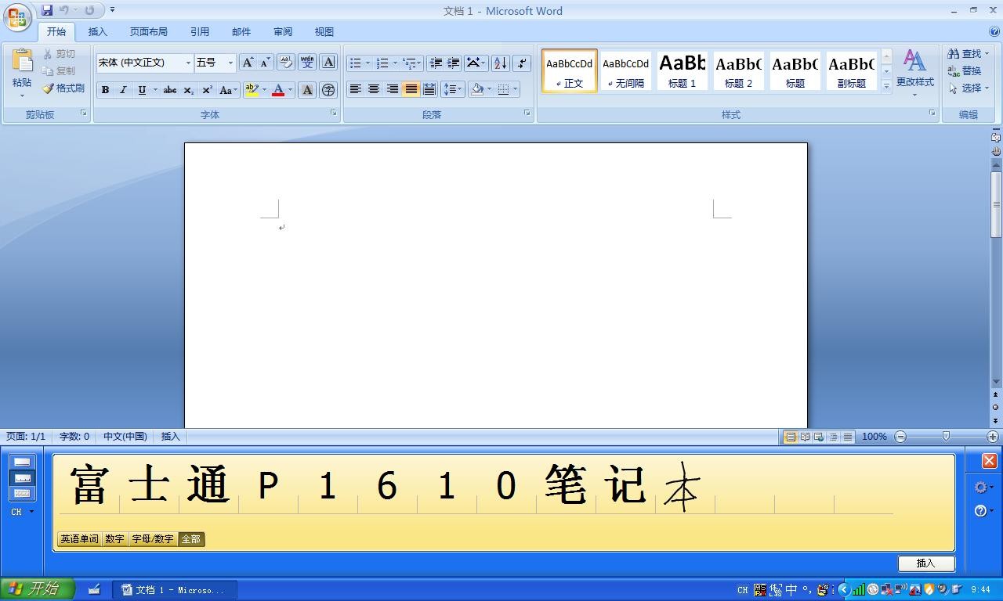
Task: Click the Replace (替换) button
Action: pos(965,70)
